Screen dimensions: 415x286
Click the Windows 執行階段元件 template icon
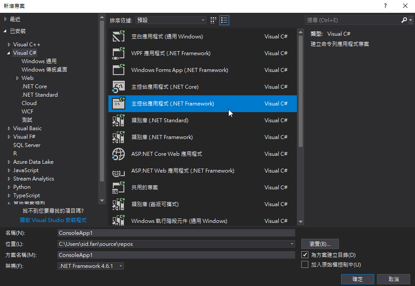(119, 220)
